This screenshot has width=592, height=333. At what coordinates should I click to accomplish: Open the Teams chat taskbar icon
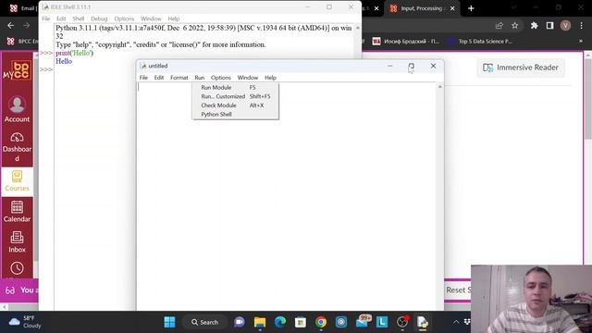pyautogui.click(x=240, y=322)
